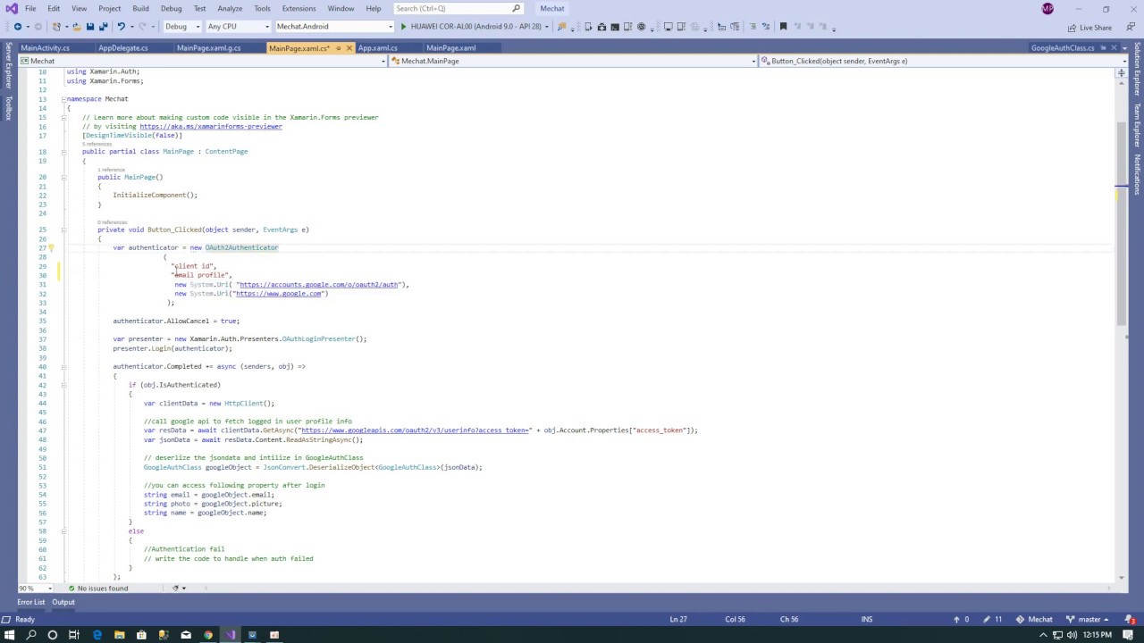The image size is (1144, 643).
Task: Open the Output panel tab
Action: tap(63, 603)
